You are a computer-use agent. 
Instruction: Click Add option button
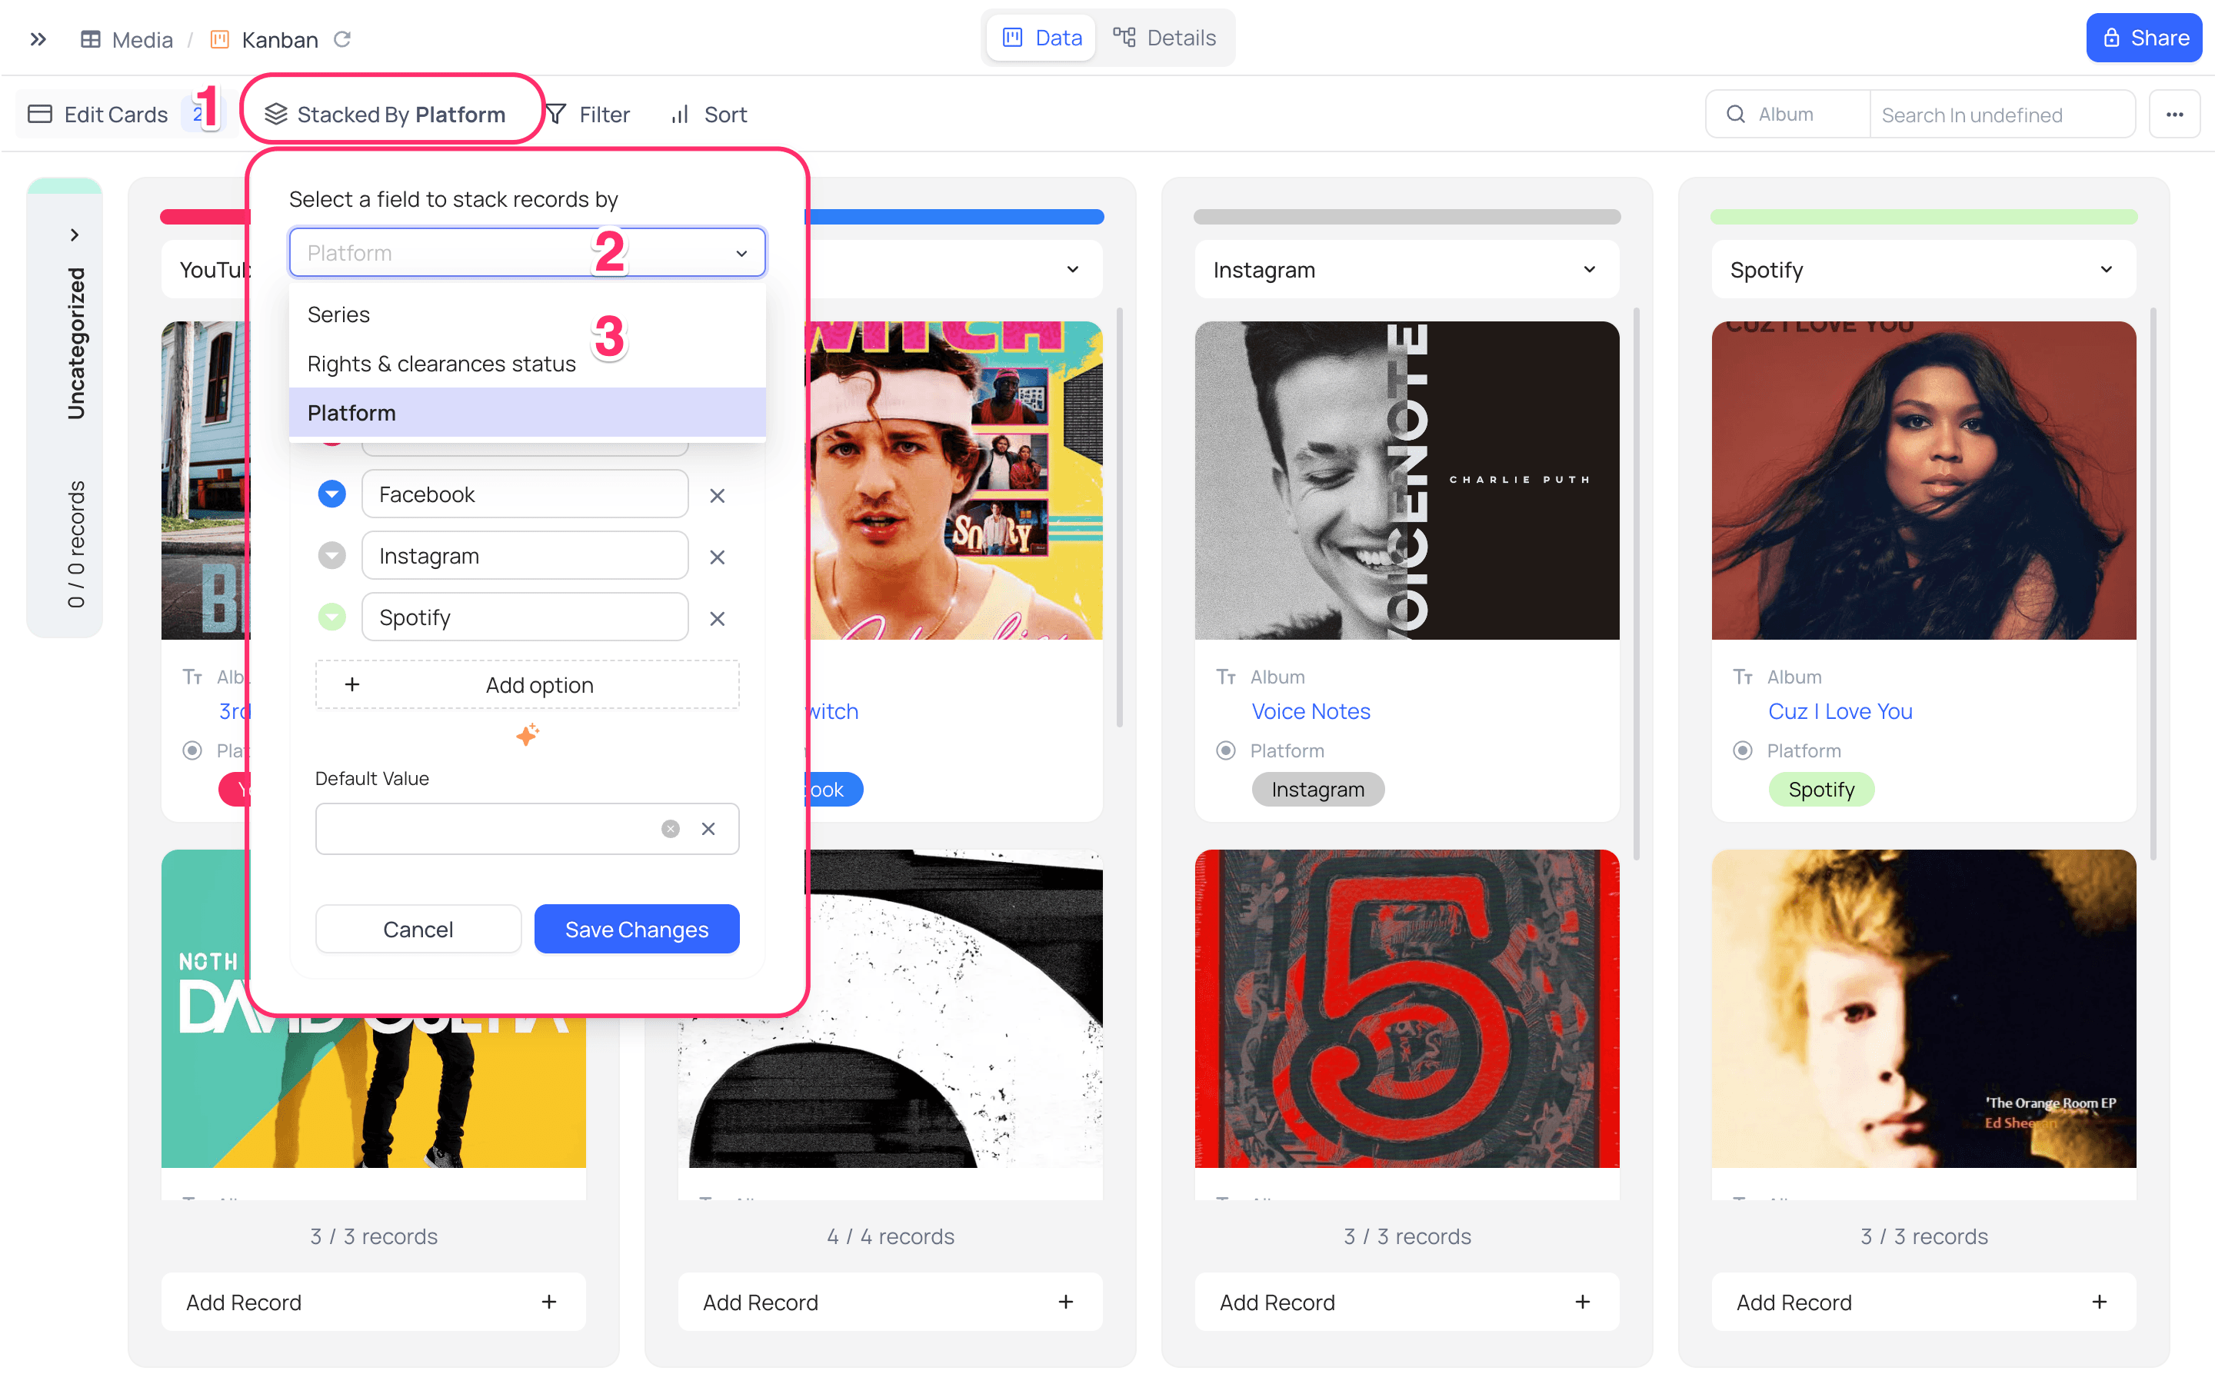click(x=527, y=684)
